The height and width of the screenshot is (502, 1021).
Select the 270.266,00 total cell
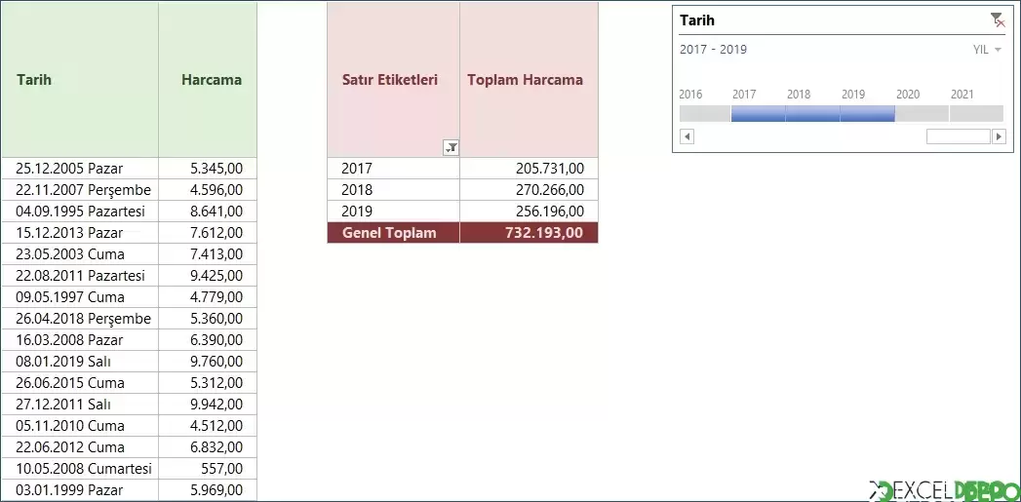click(x=529, y=190)
